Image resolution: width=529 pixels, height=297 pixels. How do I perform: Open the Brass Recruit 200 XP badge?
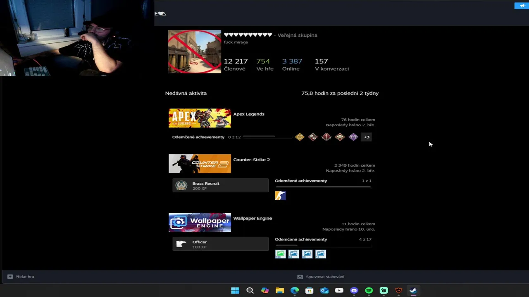[x=221, y=186]
